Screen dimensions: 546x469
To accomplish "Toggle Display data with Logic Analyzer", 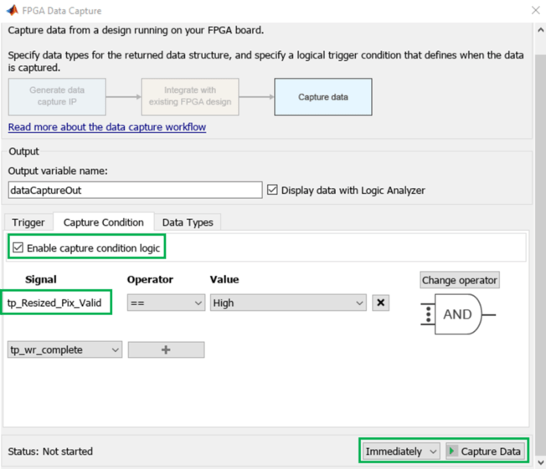I will click(272, 190).
